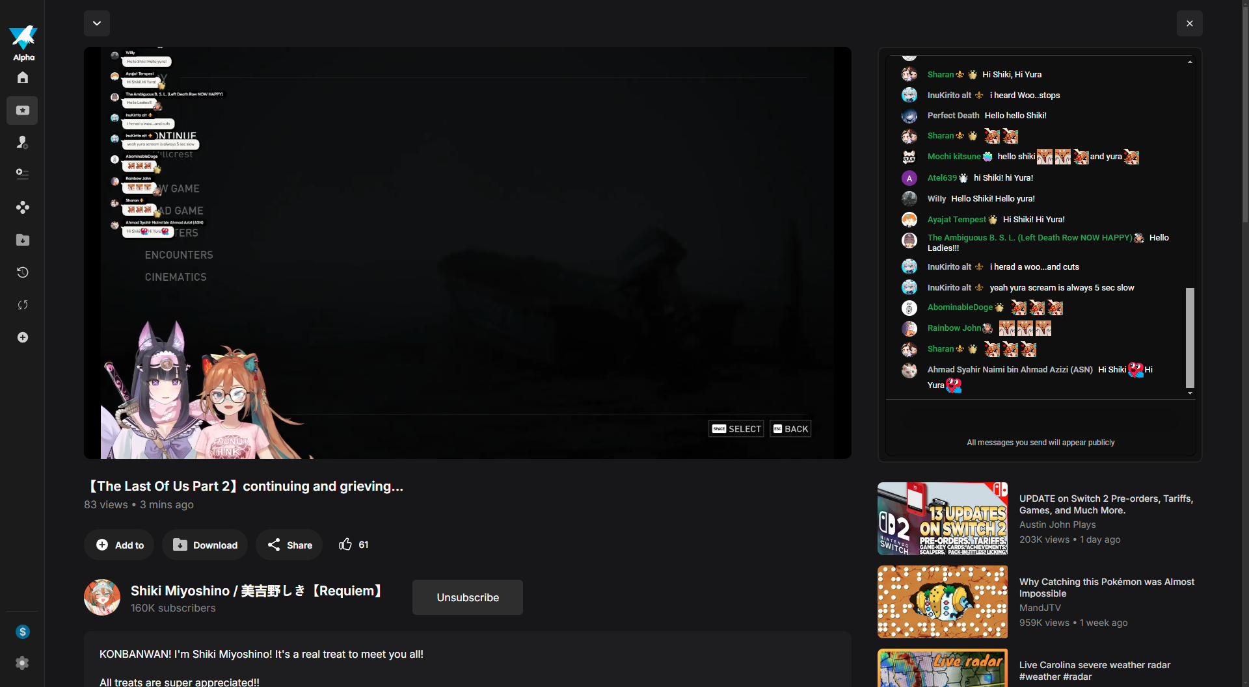
Task: Click the username 'Rainbow John' in chat
Action: [x=954, y=328]
